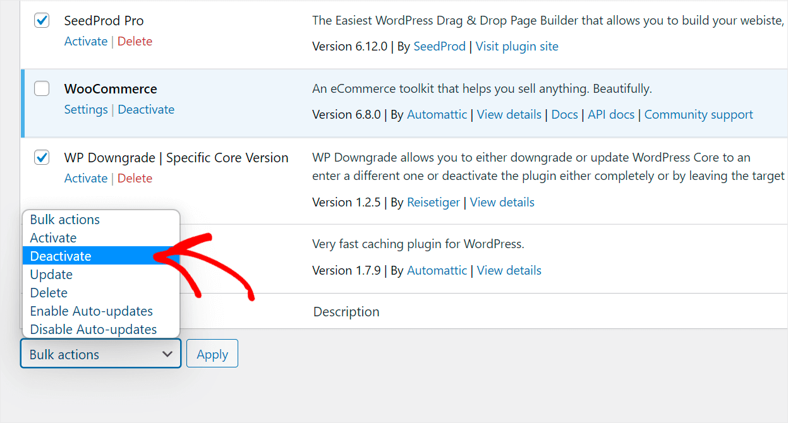Viewport: 788px width, 423px height.
Task: Click the 'WooCommerce' plugin name
Action: pyautogui.click(x=111, y=89)
